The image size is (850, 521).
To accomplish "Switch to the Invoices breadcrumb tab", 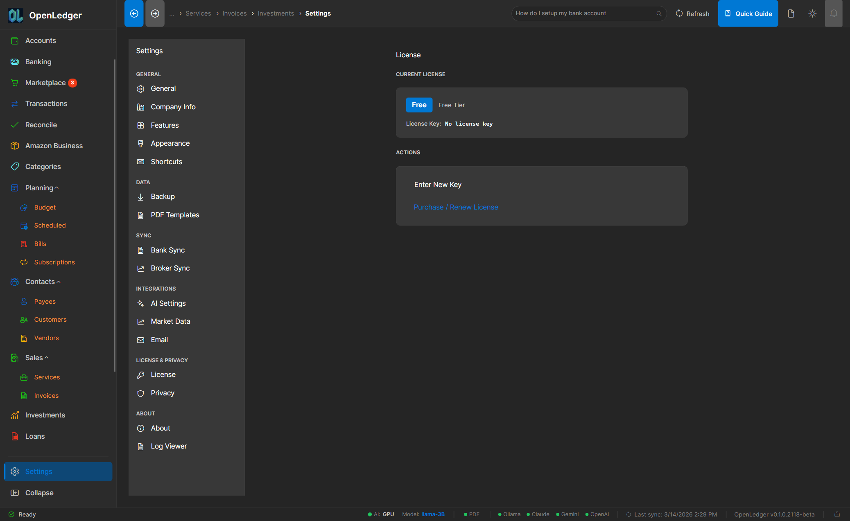I will (x=234, y=13).
